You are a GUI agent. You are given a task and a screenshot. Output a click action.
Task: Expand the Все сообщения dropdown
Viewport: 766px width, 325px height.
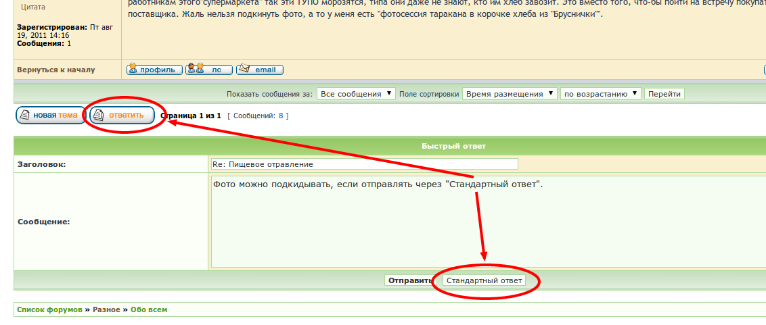[x=356, y=94]
